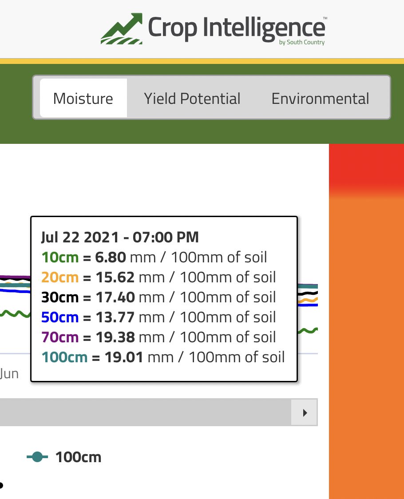Open the Yield Potential tab
The height and width of the screenshot is (499, 404).
tap(192, 98)
